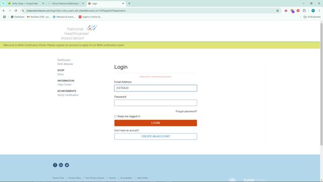323x182 pixels.
Task: Open the Rectbox bookmark
Action: pos(38,17)
